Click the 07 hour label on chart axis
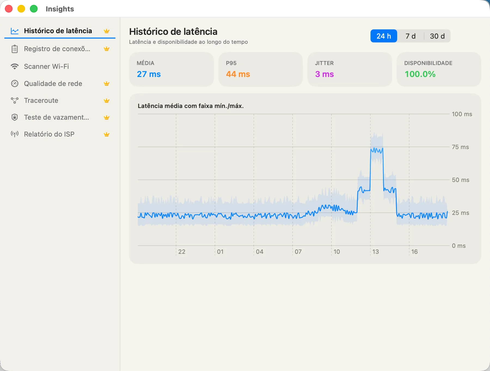490x371 pixels. click(x=298, y=252)
